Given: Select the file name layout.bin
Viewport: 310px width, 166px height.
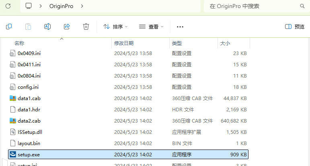Looking at the screenshot, I should coord(29,143).
